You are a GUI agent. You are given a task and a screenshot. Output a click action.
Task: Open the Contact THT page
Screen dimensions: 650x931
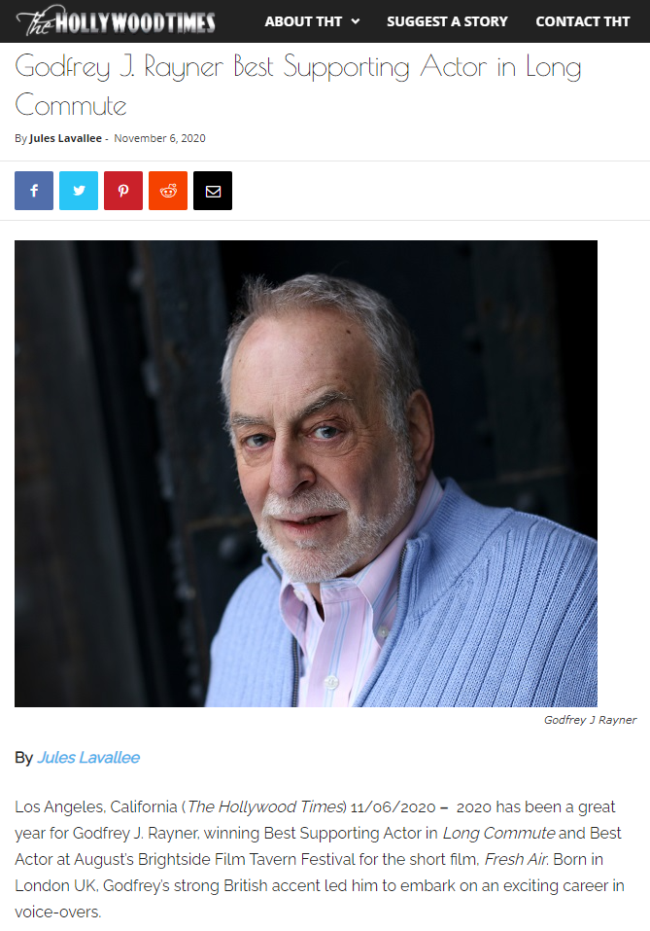click(582, 21)
